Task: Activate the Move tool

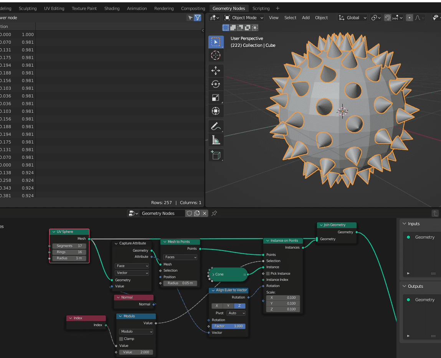Action: point(216,71)
